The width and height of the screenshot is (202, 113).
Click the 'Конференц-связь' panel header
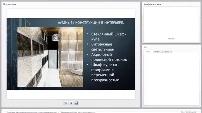[152, 4]
